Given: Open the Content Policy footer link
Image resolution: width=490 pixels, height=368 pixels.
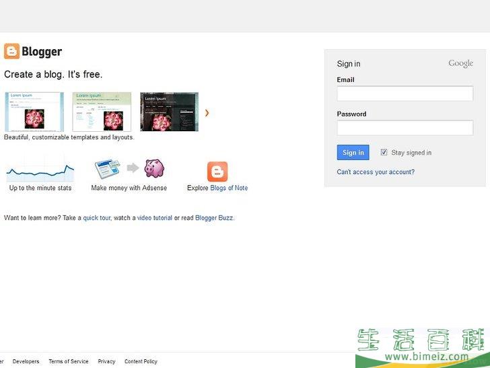Looking at the screenshot, I should 141,361.
